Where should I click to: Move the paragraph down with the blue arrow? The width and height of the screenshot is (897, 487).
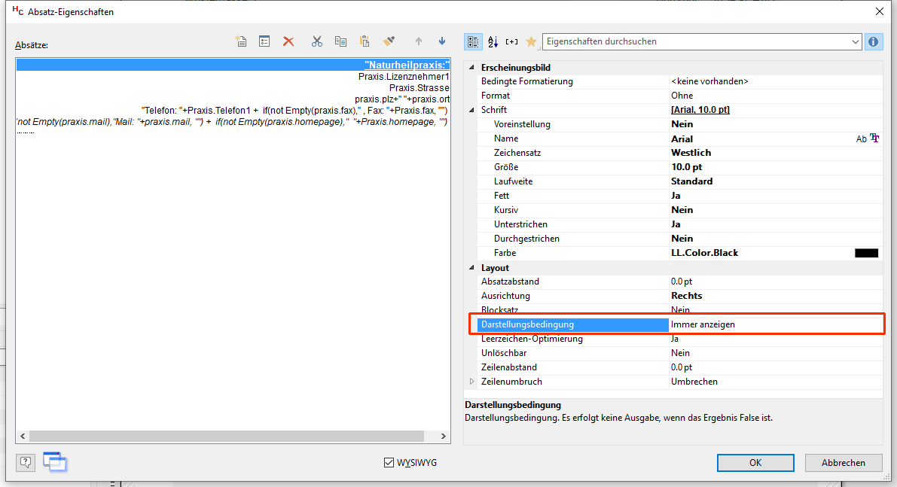442,41
